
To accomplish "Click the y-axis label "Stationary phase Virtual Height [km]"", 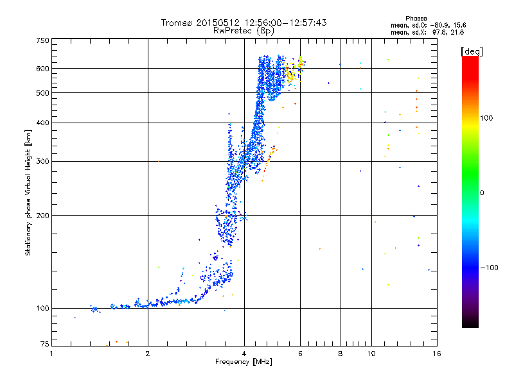I will (28, 193).
